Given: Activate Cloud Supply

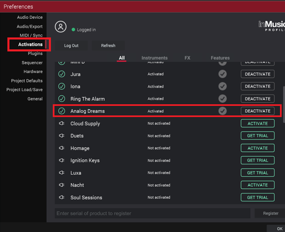Looking at the screenshot, I should (x=257, y=123).
